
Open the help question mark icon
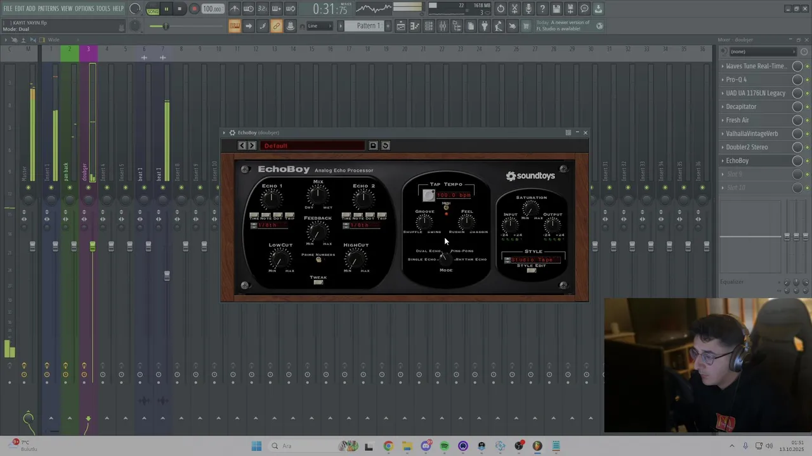tap(542, 9)
